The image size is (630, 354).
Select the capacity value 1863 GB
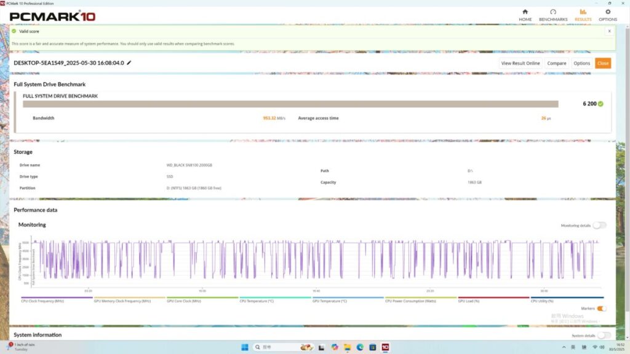474,183
